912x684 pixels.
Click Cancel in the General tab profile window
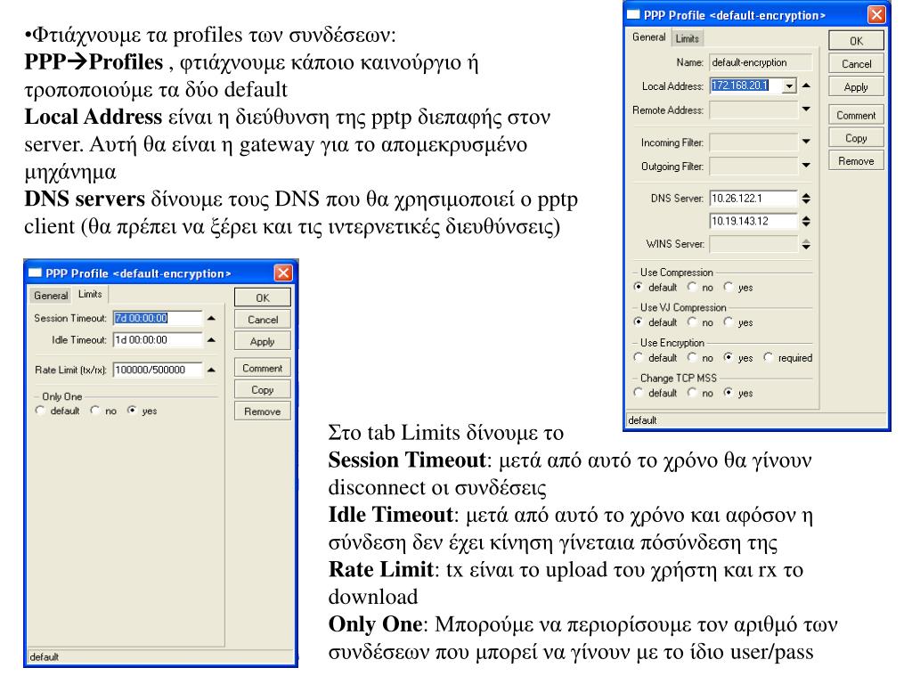coord(856,63)
